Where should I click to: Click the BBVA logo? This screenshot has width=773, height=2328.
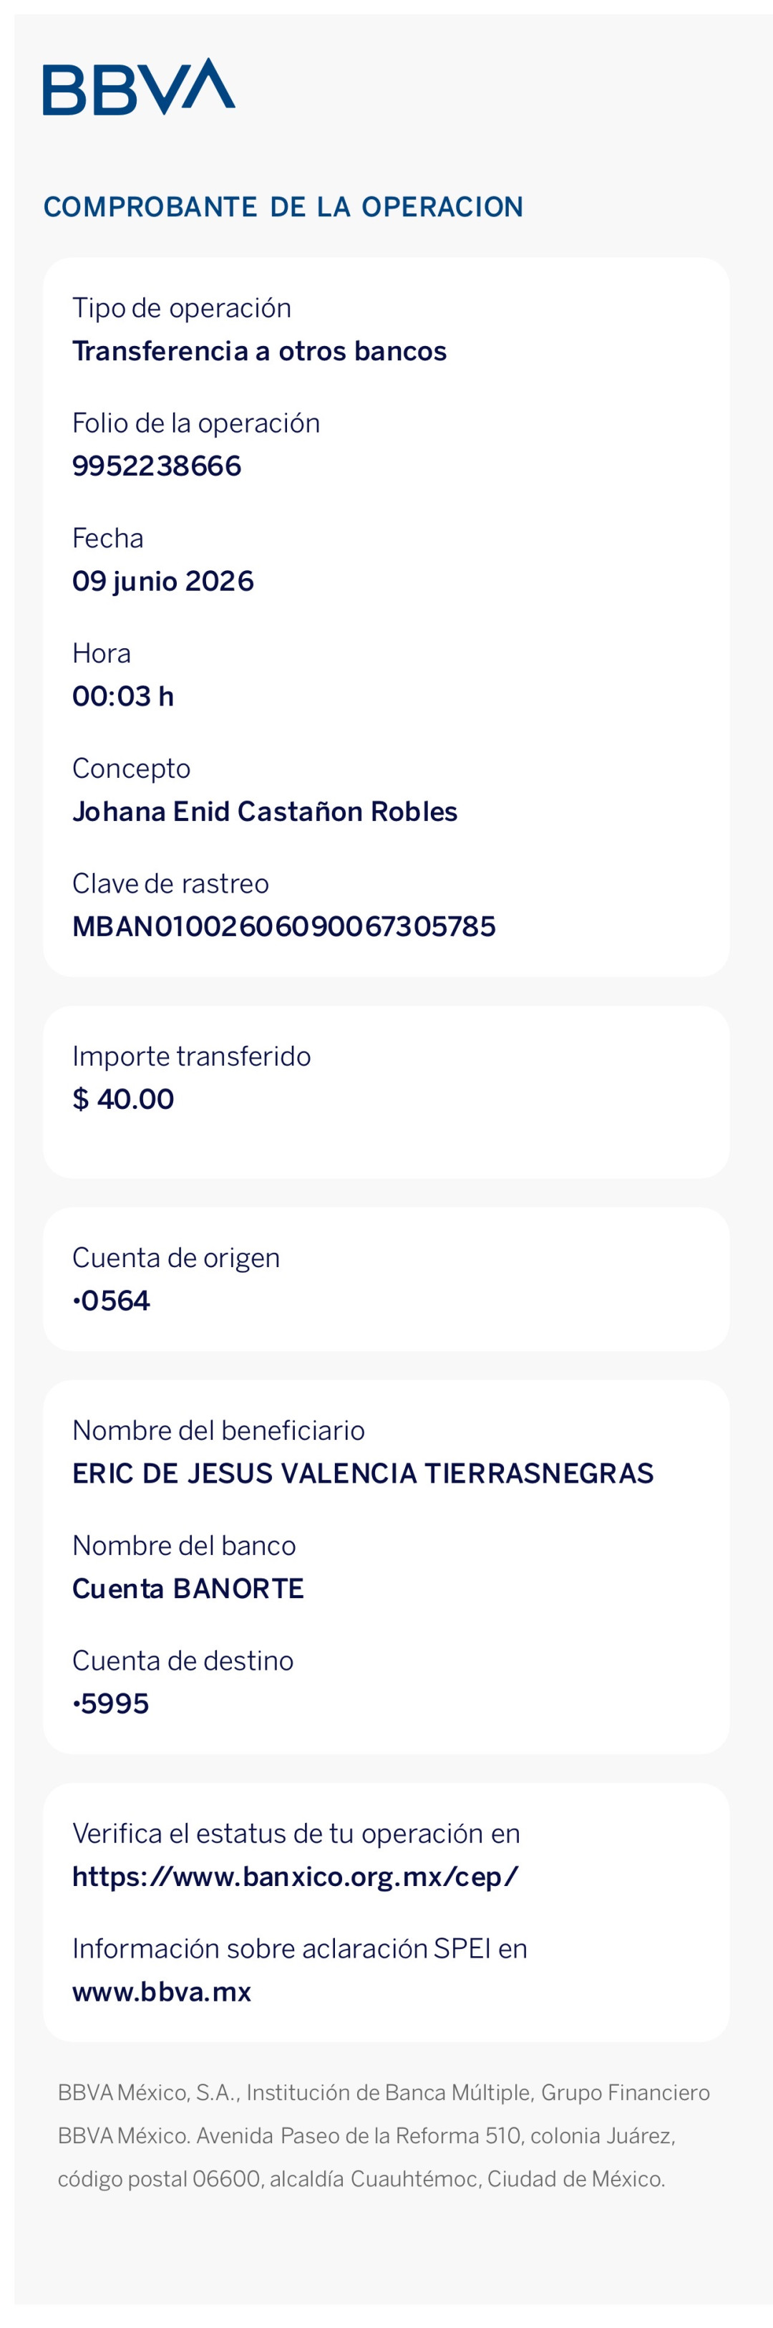(139, 87)
